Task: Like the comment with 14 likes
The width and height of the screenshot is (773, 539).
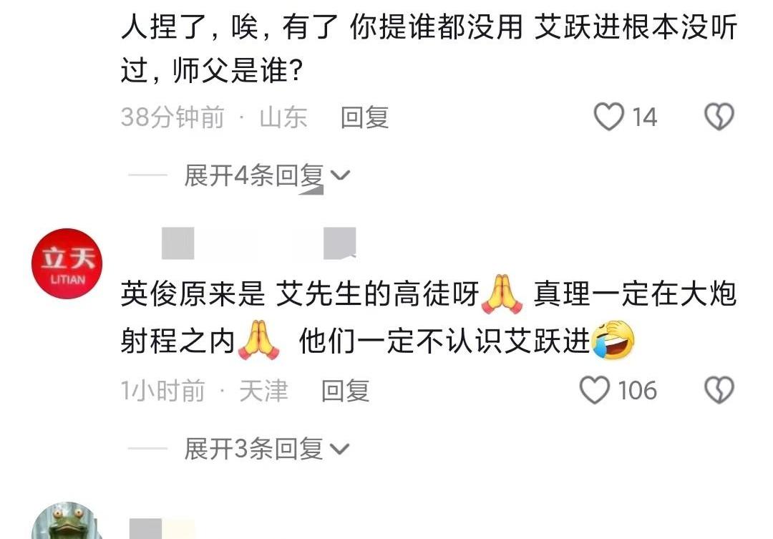Action: [609, 117]
